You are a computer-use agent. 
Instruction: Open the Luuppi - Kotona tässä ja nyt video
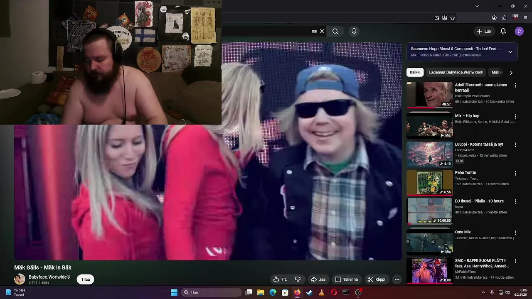[x=479, y=144]
